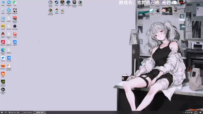Launch Microsoft Edge from desktop

[x=3, y=51]
